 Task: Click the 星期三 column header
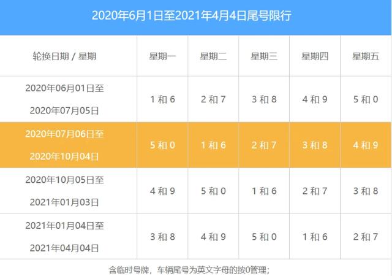(x=264, y=56)
